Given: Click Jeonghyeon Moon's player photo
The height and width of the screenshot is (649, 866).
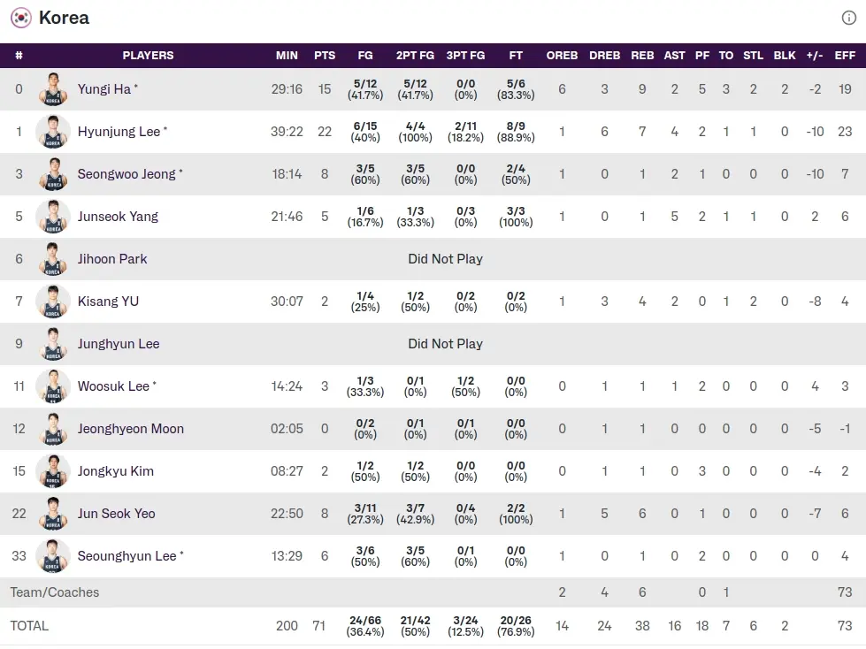Looking at the screenshot, I should point(53,429).
